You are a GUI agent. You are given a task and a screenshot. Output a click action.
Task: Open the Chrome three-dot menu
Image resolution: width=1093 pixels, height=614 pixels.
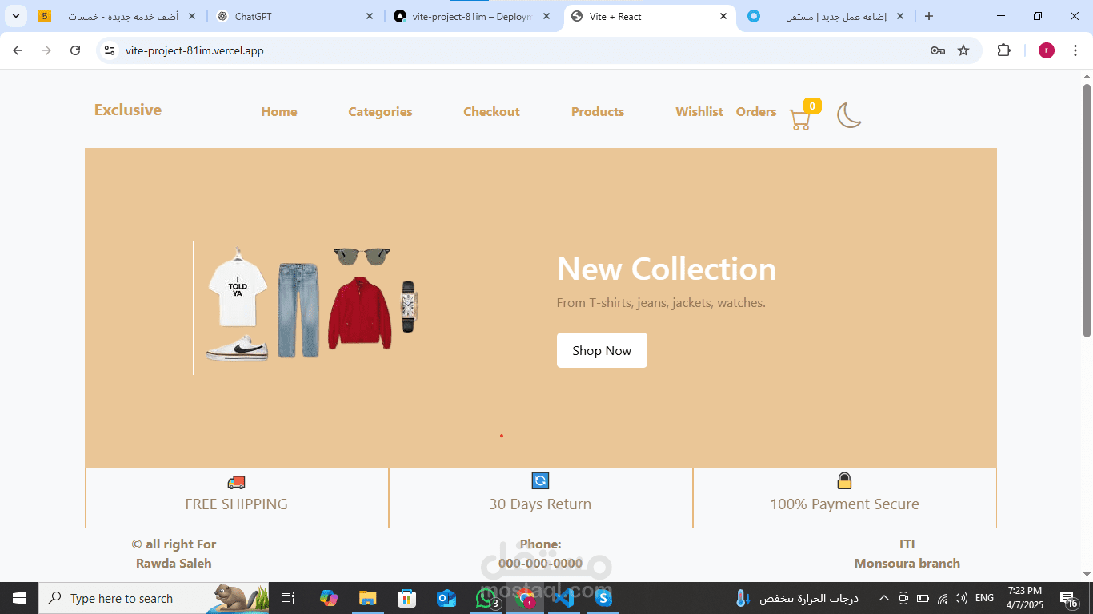1075,50
